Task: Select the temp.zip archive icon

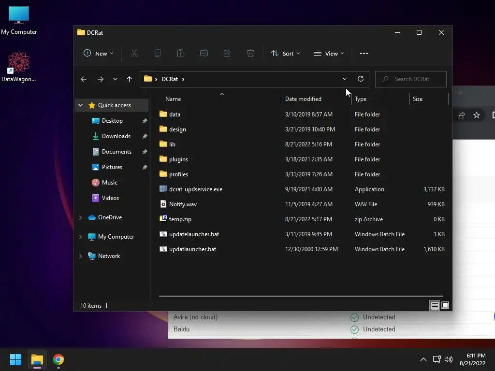Action: (x=163, y=219)
